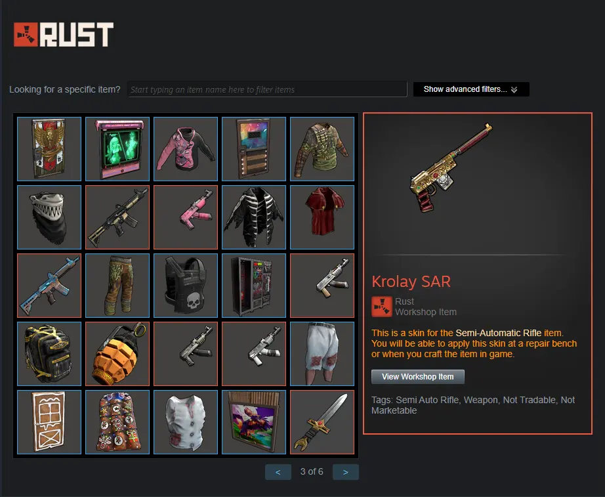Go to the previous inventory page
605x497 pixels.
coord(278,472)
